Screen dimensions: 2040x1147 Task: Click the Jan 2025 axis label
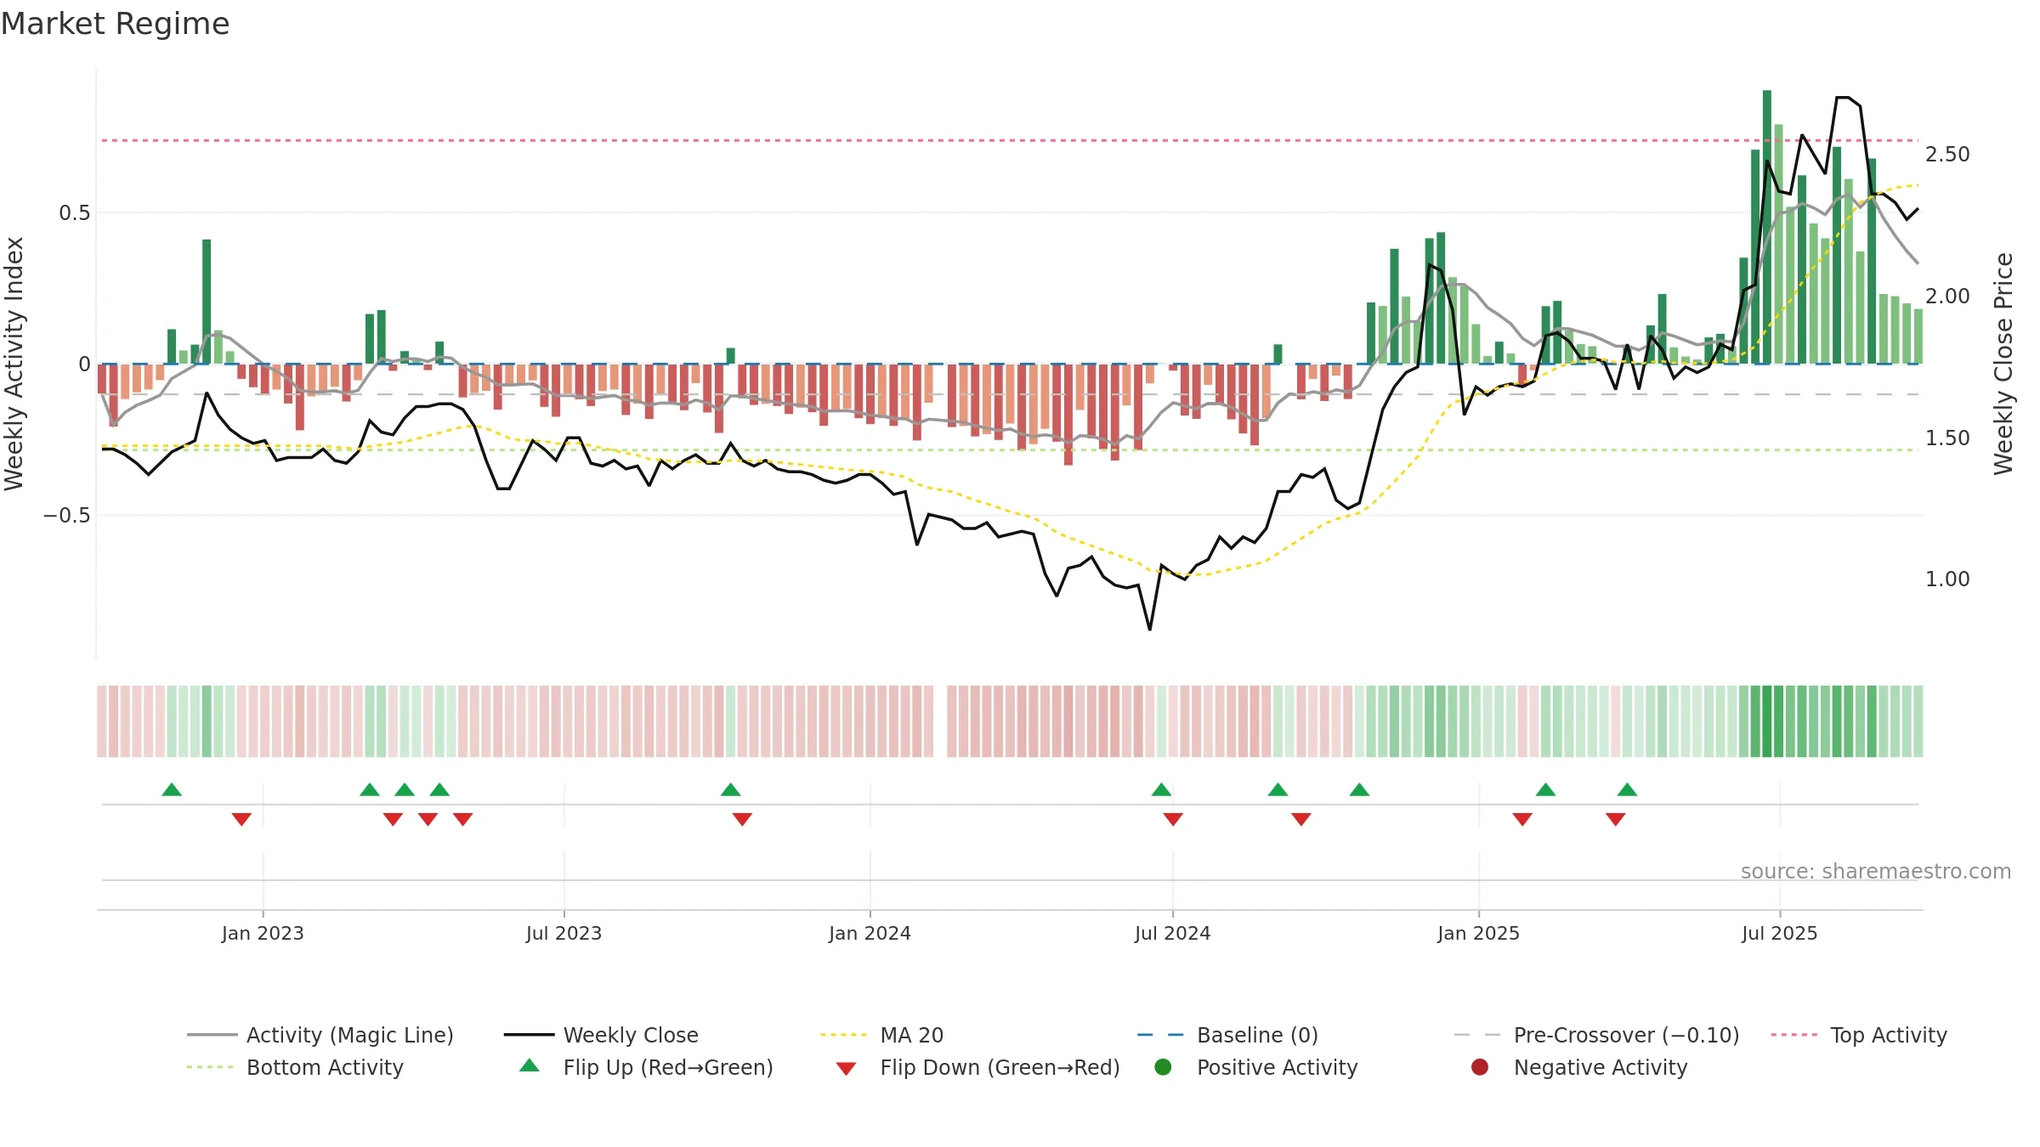tap(1478, 933)
